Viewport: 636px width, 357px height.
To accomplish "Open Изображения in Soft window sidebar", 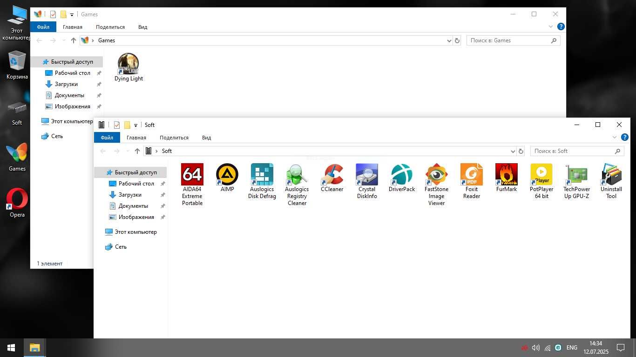I will pos(136,217).
